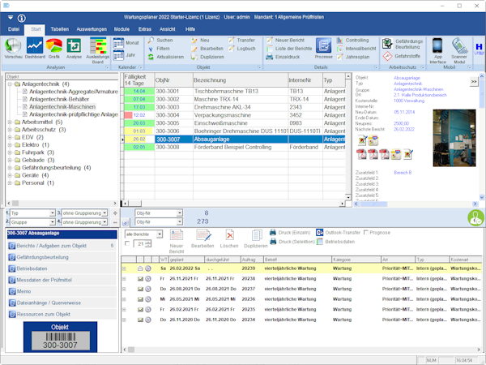Click the green user status icon
Image resolution: width=486 pixels, height=365 pixels.
pyautogui.click(x=475, y=217)
